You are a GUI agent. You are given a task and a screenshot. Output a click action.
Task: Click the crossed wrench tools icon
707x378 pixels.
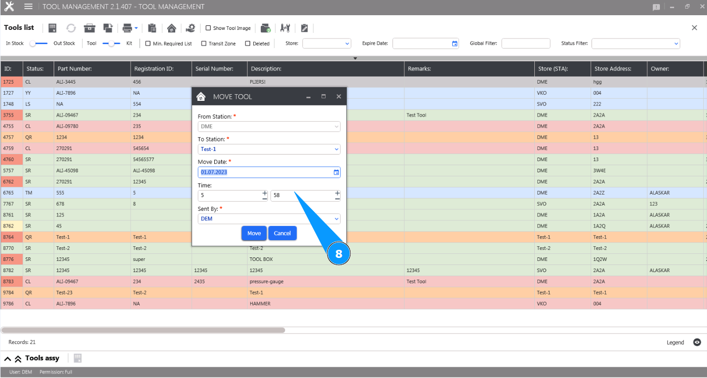click(285, 28)
